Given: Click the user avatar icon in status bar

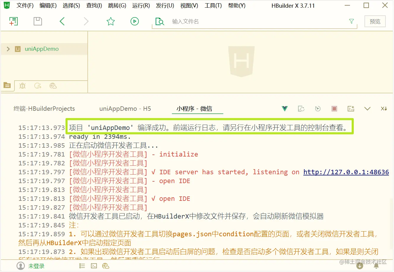Looking at the screenshot, I should [x=21, y=266].
